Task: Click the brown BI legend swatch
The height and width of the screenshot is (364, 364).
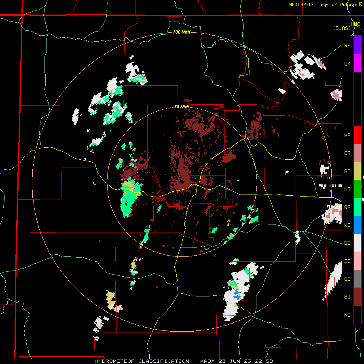Action: (357, 297)
